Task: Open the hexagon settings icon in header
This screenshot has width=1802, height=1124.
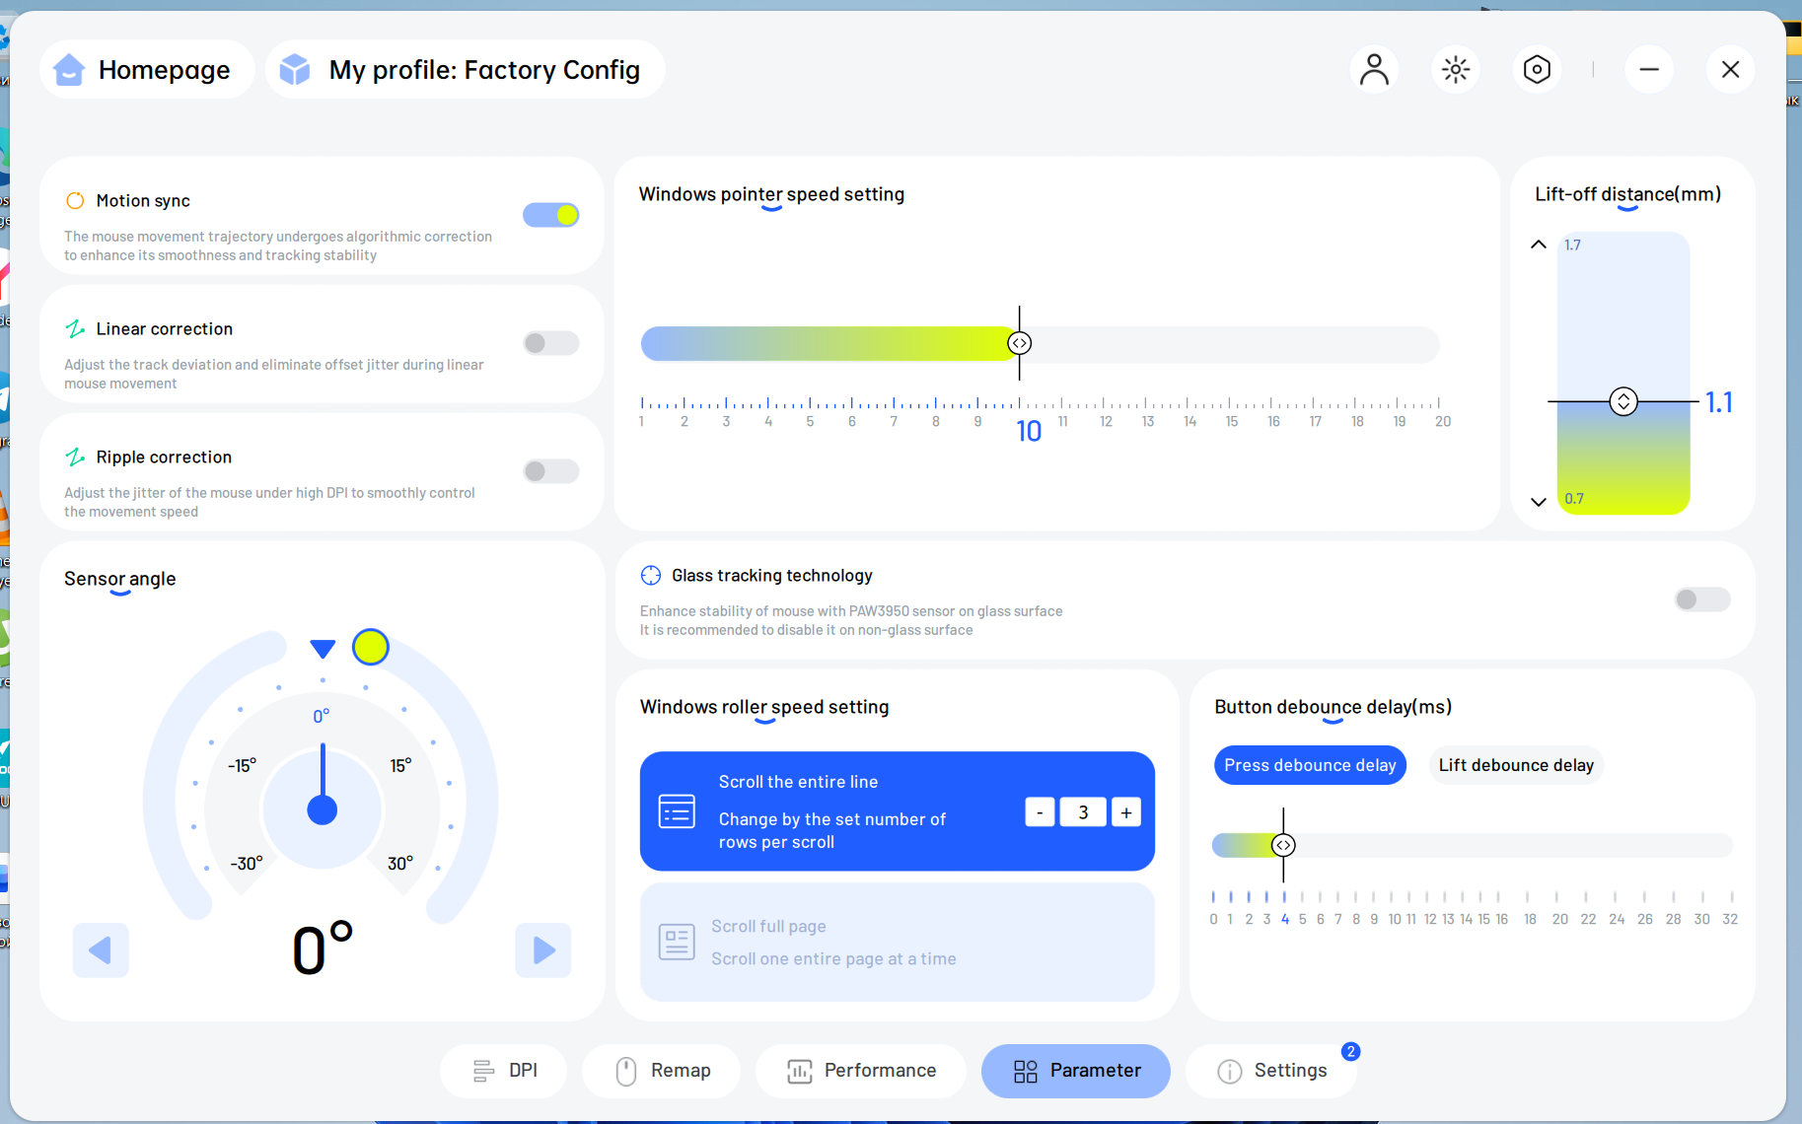Action: pos(1537,69)
